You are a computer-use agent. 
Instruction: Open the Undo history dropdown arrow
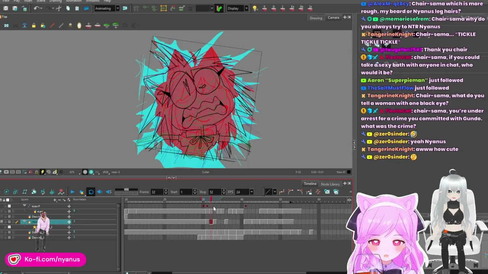coord(42,8)
